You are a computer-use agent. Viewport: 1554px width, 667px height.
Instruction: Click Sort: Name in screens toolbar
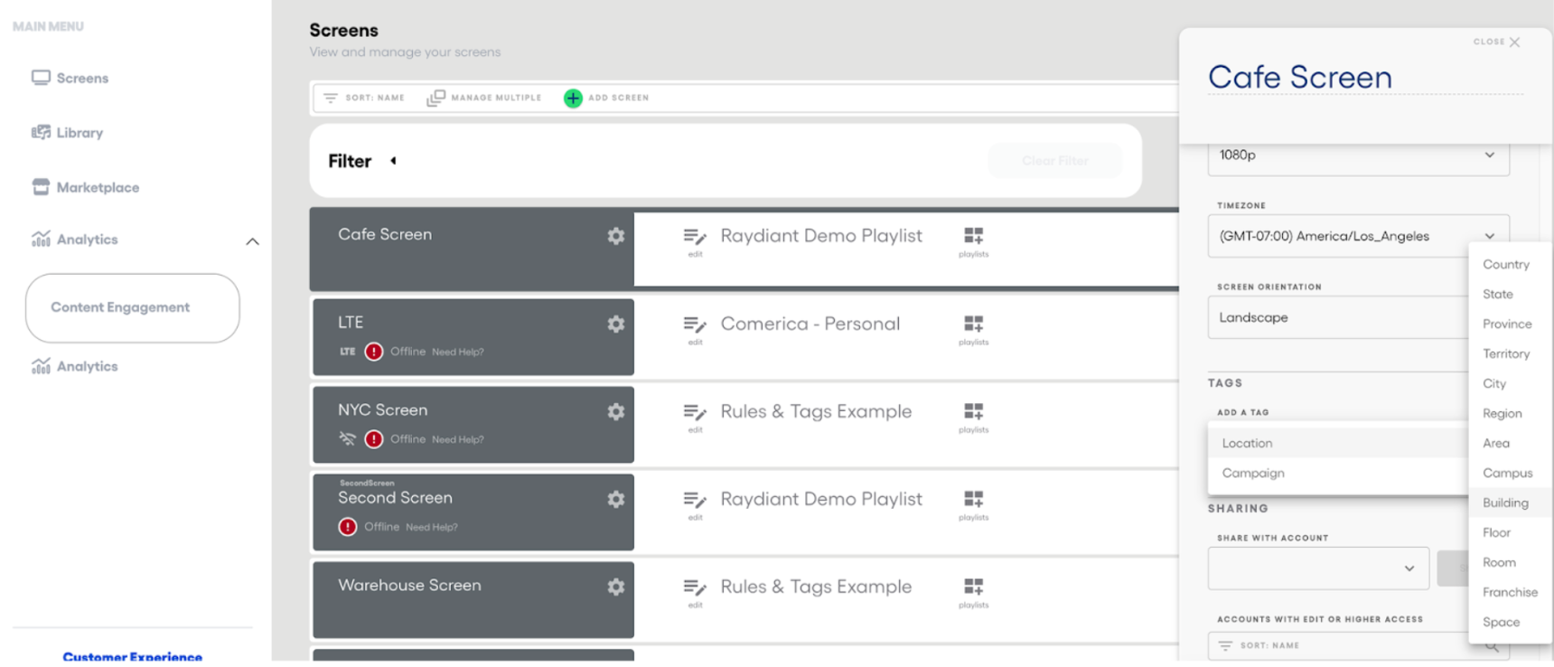(x=364, y=98)
